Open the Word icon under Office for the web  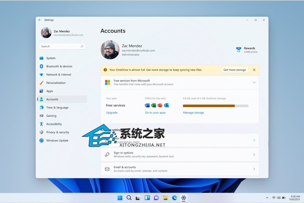coord(147,105)
